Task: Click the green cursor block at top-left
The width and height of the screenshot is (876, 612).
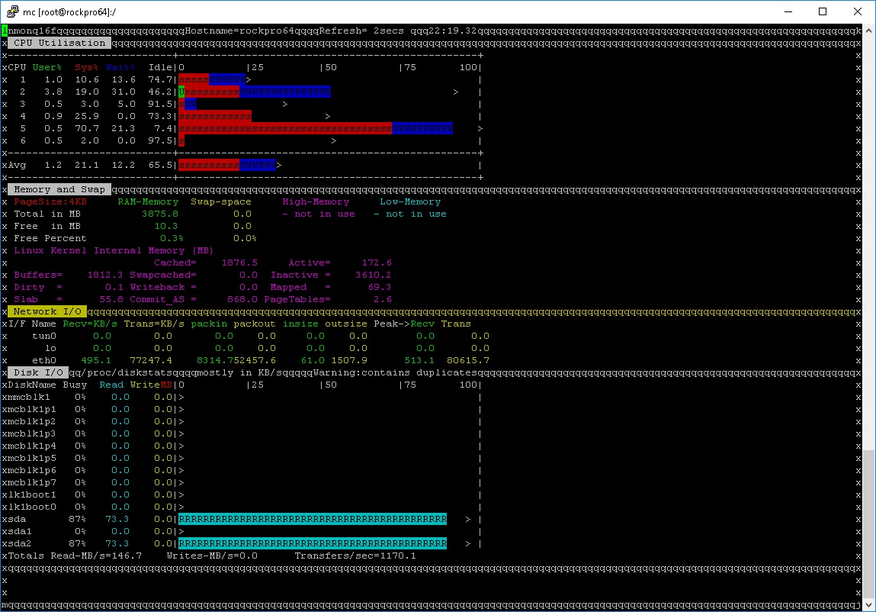Action: click(5, 31)
